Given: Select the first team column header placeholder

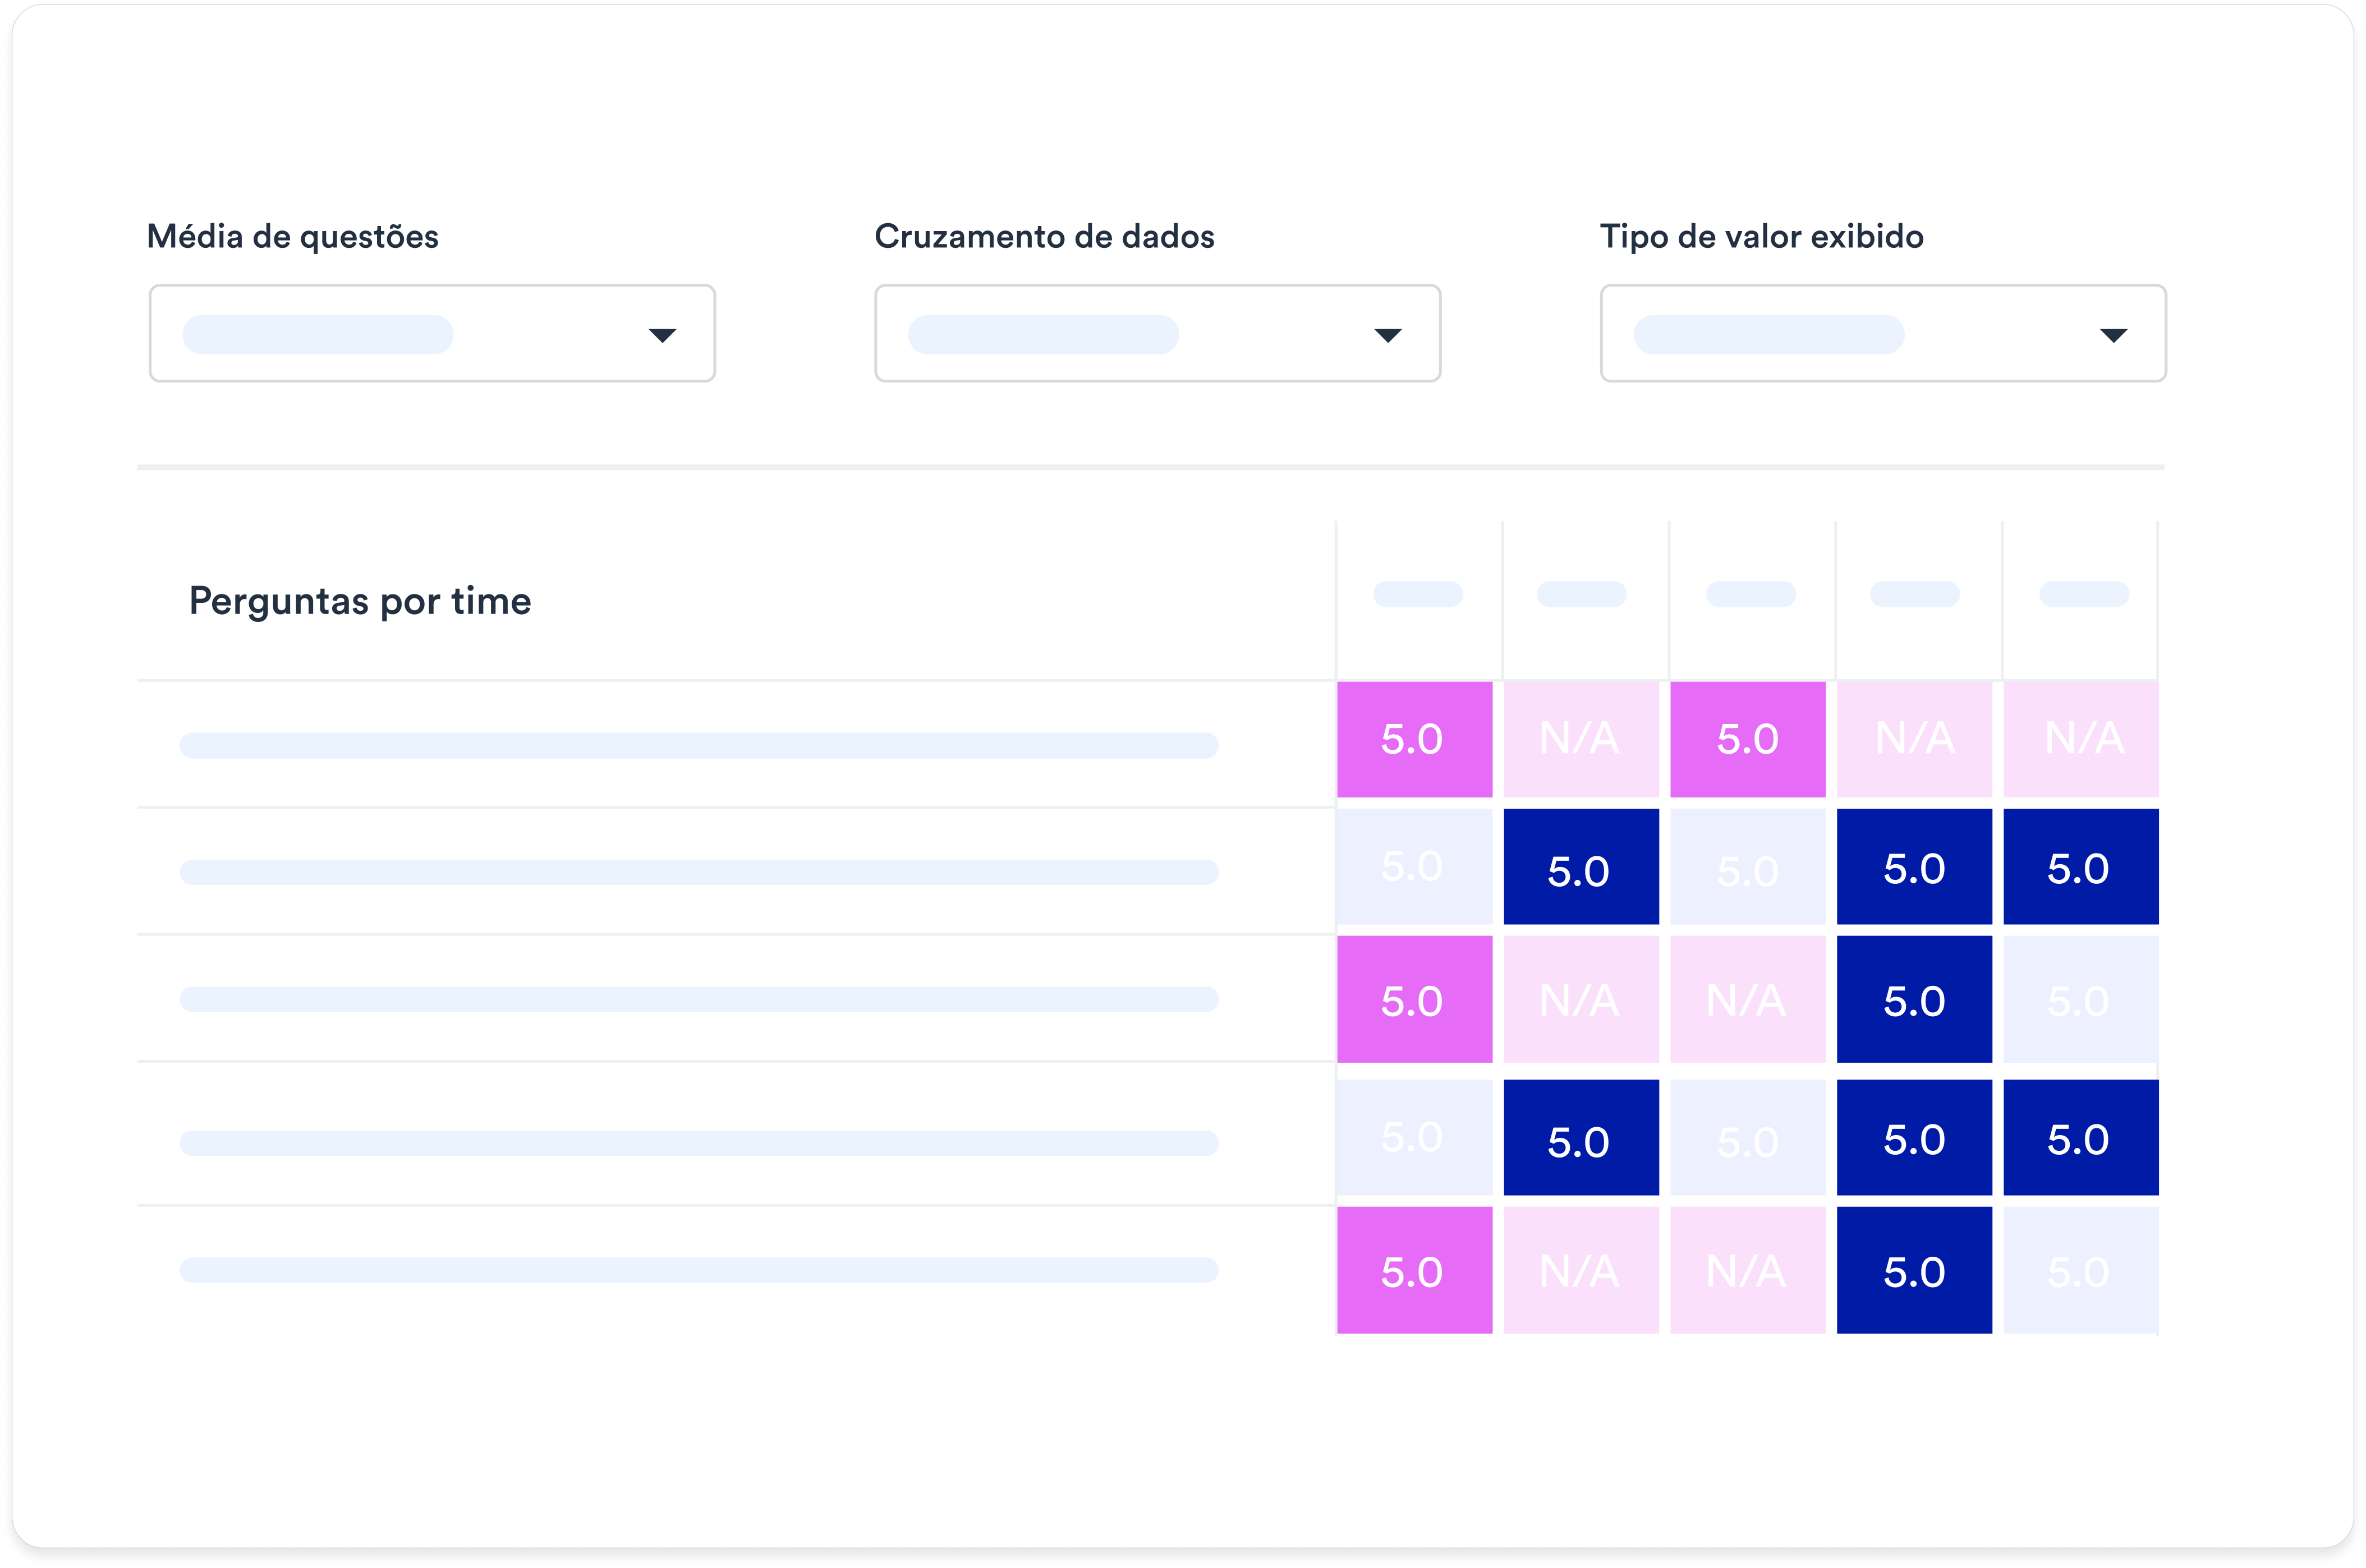Looking at the screenshot, I should [1418, 594].
